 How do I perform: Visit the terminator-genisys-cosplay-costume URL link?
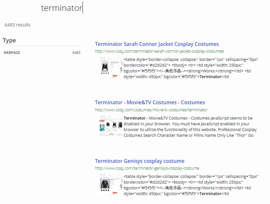tap(147, 168)
